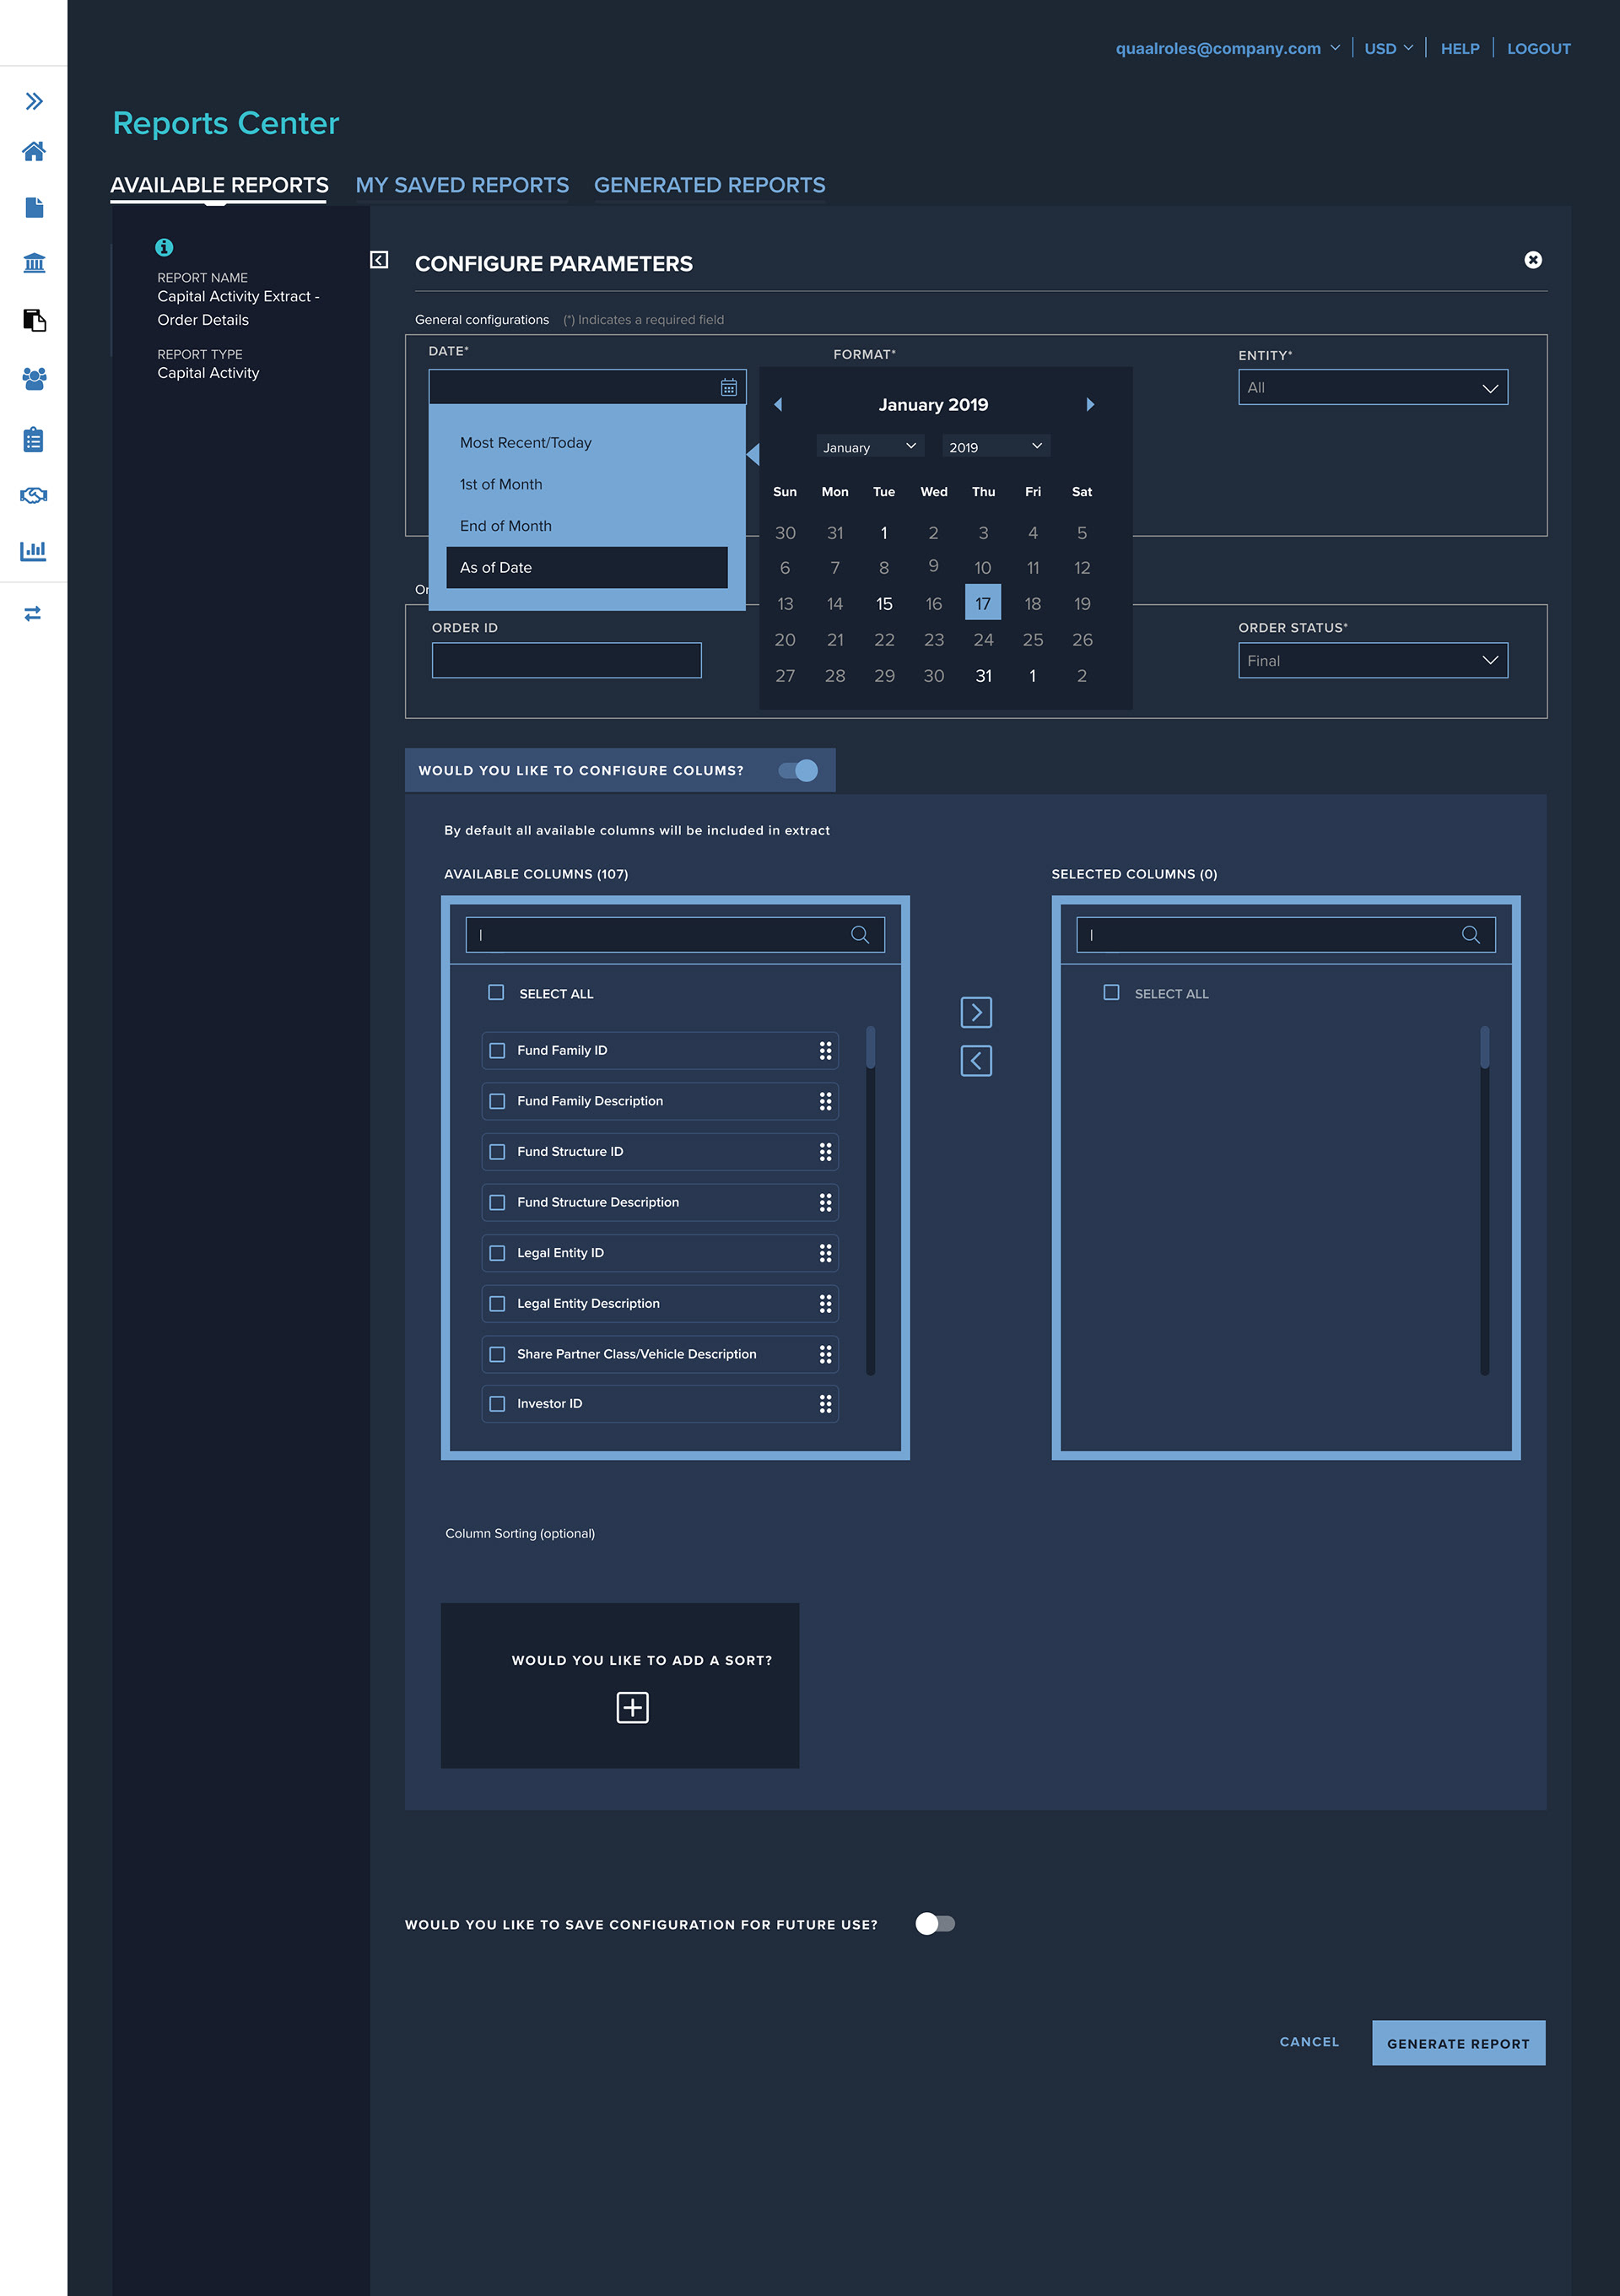Click Available Columns scrollbar thumb
Screen dimensions: 1620x2296
[x=871, y=1048]
